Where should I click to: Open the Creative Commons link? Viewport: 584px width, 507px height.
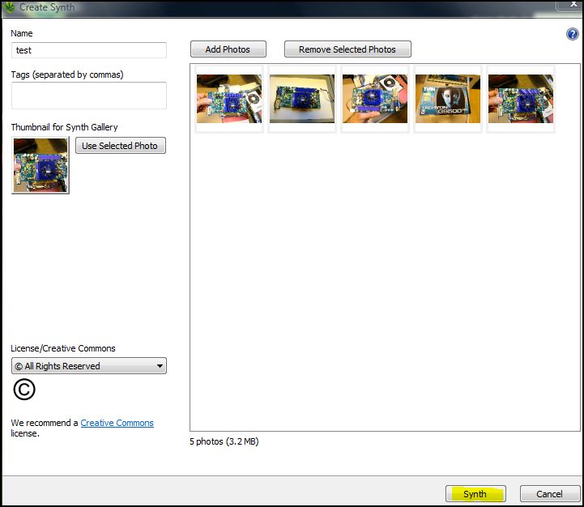pos(117,423)
